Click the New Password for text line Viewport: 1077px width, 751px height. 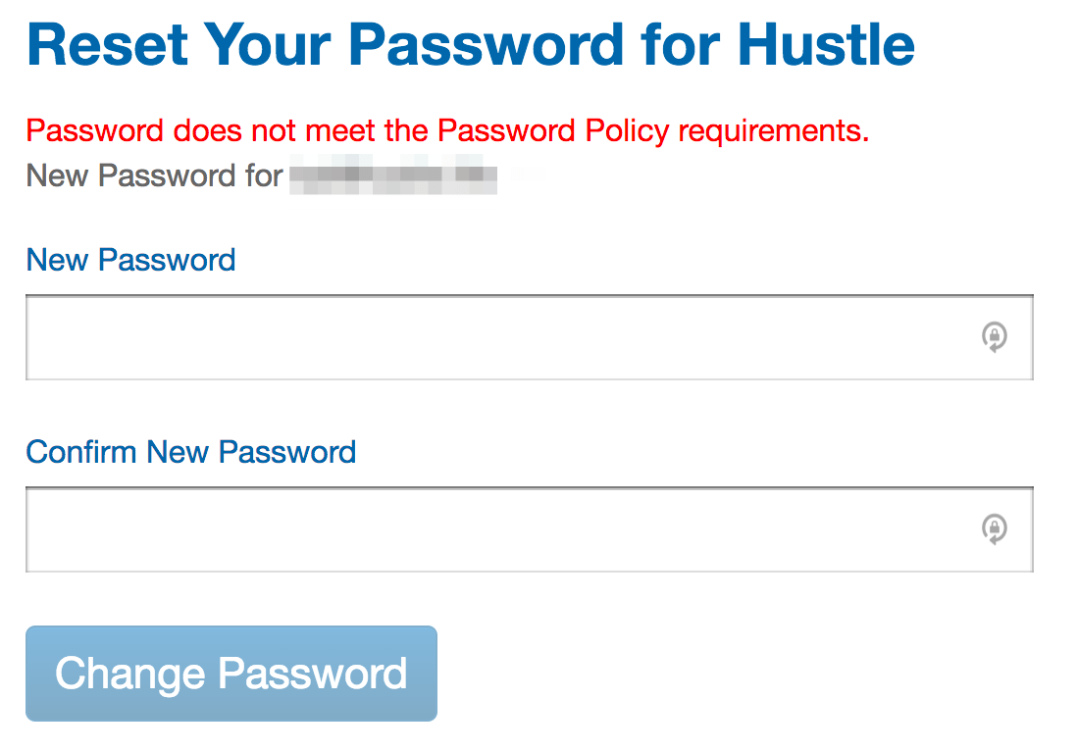coord(152,176)
